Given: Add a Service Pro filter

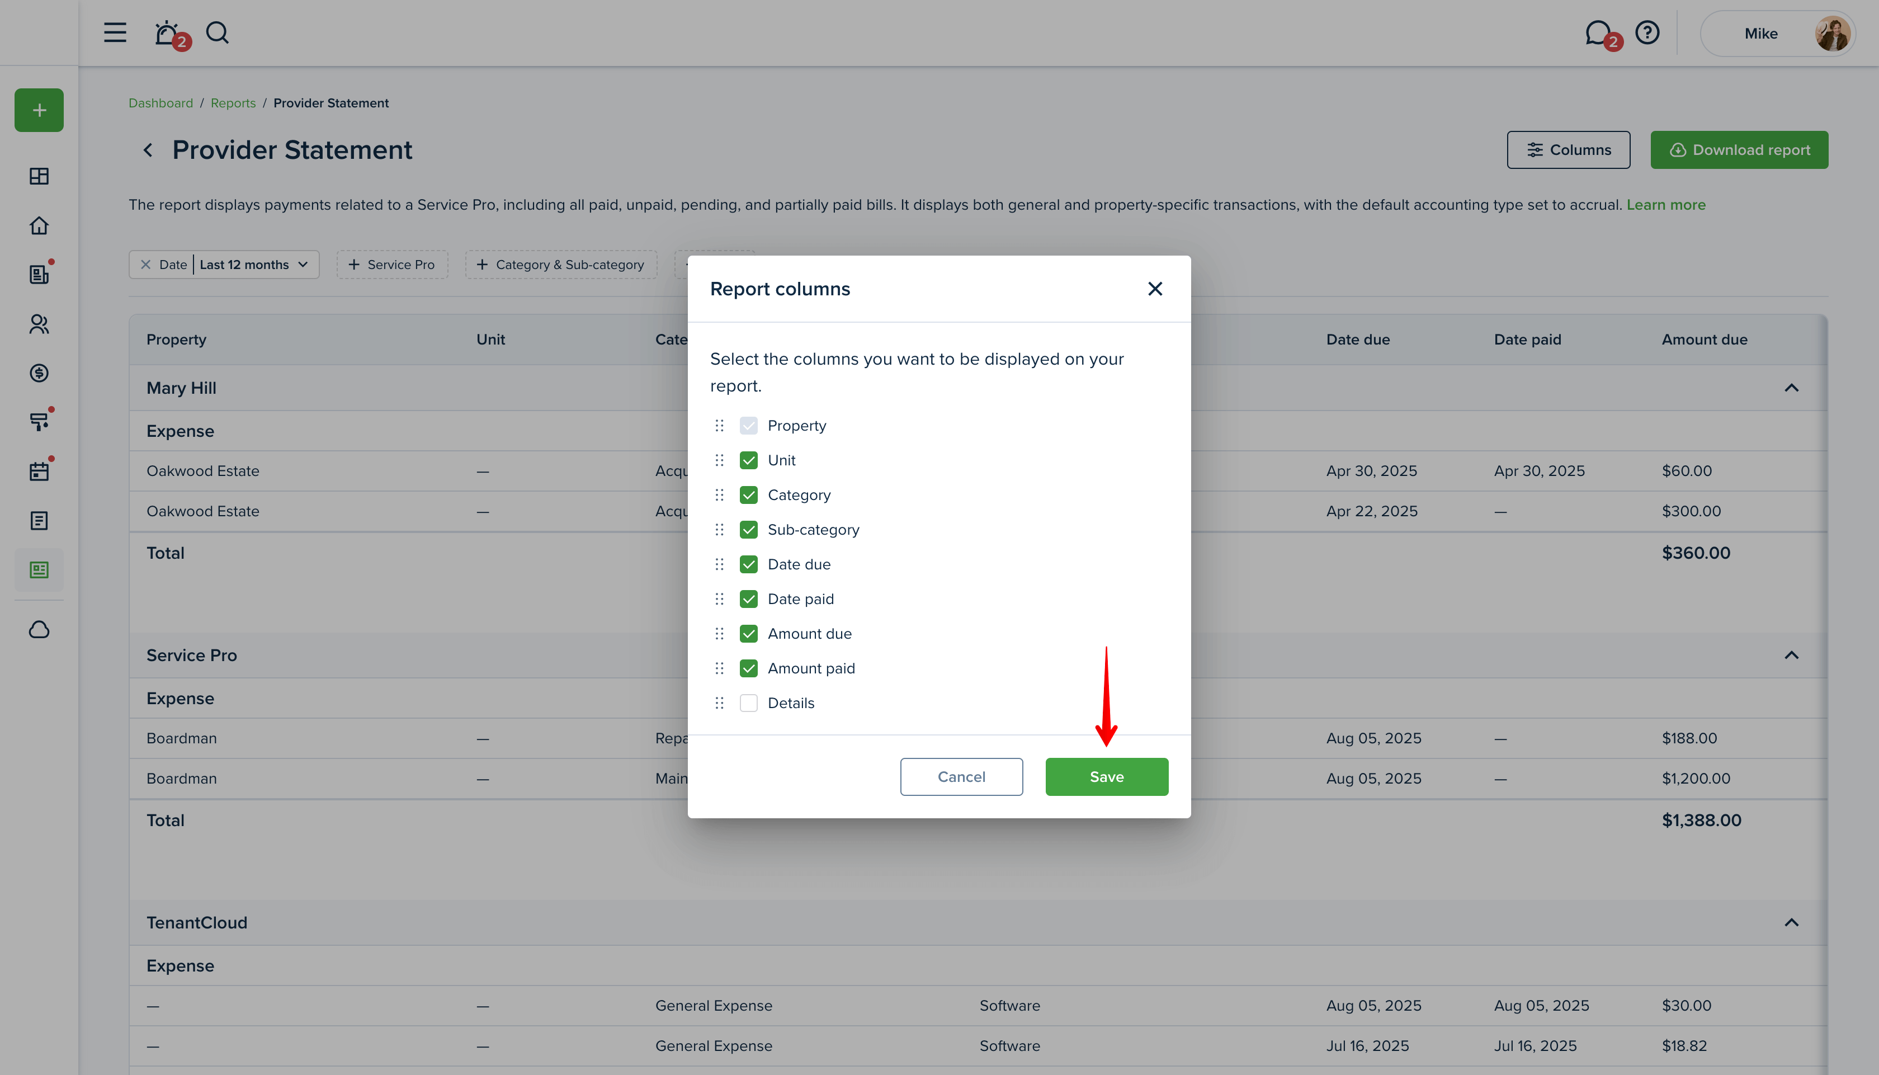Looking at the screenshot, I should click(x=392, y=265).
